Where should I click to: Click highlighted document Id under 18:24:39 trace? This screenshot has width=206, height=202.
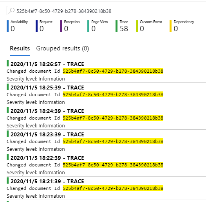click(113, 118)
